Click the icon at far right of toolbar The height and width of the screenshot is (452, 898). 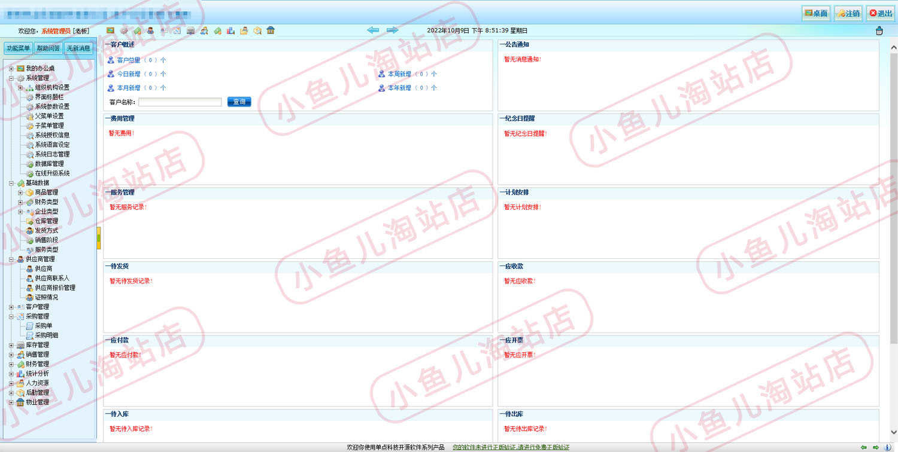coord(879,30)
